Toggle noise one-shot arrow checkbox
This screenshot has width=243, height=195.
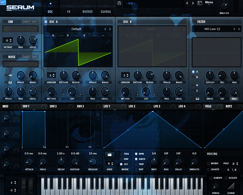6,75
